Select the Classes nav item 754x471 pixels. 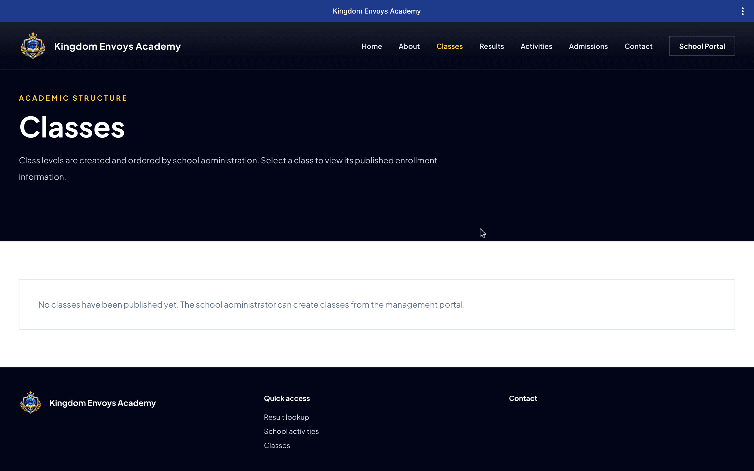(449, 46)
